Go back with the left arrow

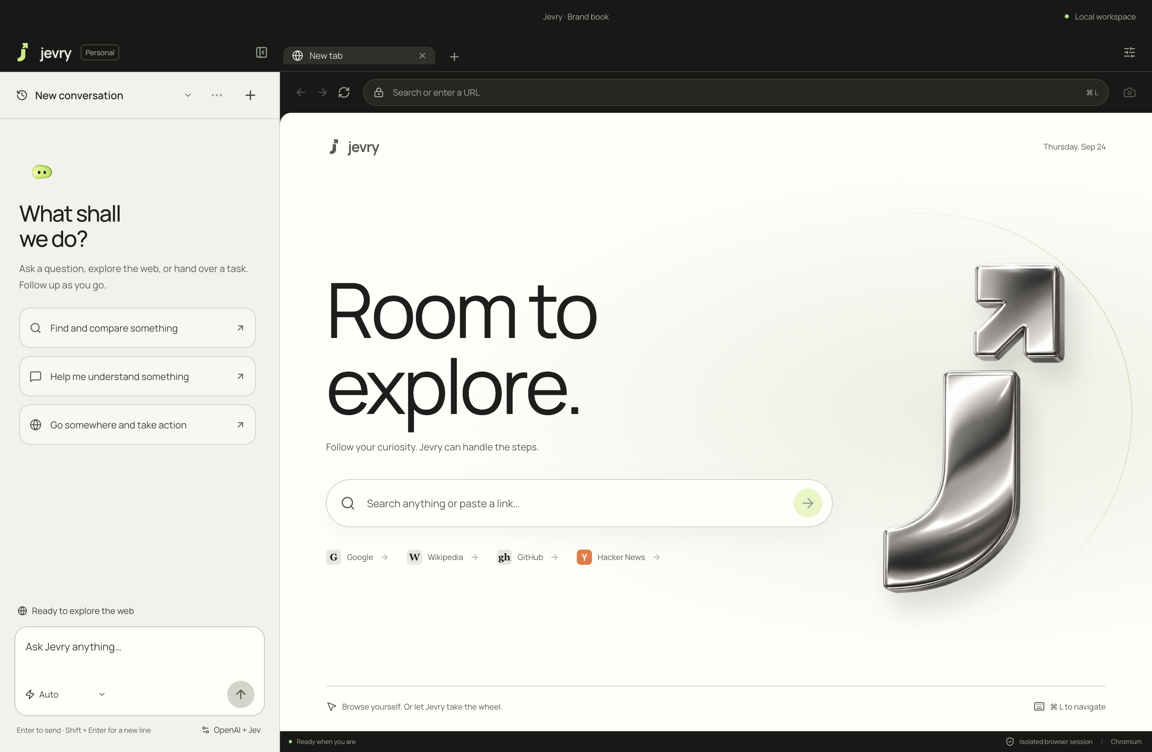click(300, 92)
